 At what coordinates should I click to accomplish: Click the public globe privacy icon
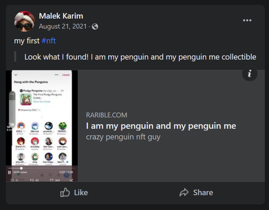coord(95,27)
